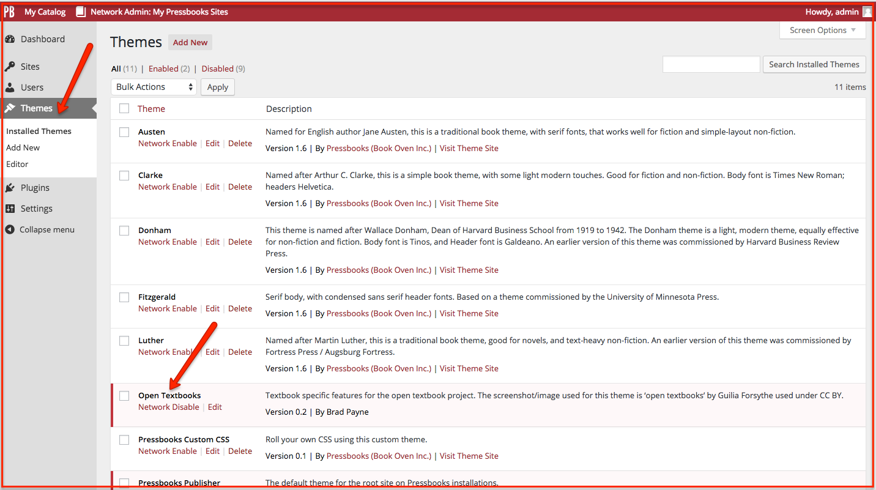The width and height of the screenshot is (876, 490).
Task: Edit the Donham theme
Action: tap(212, 242)
